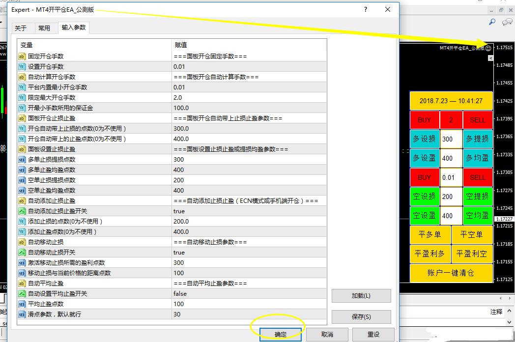Viewport: 515px width, 342px height.
Task: Toggle 自动设置平均止盈开关 value false
Action: click(249, 294)
